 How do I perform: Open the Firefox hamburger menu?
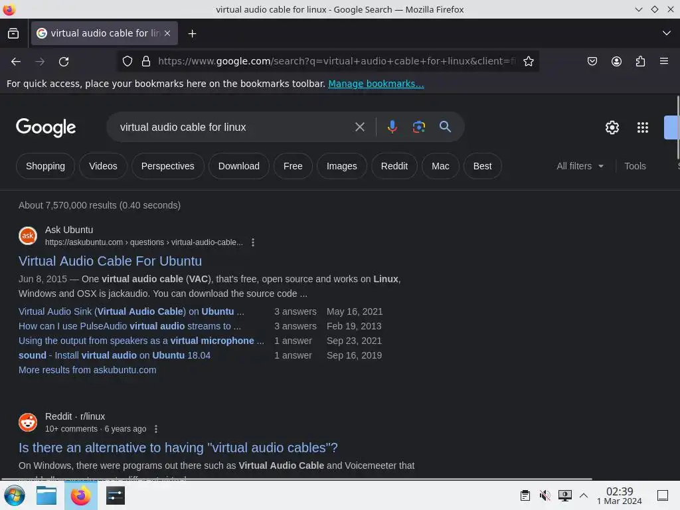pos(664,62)
